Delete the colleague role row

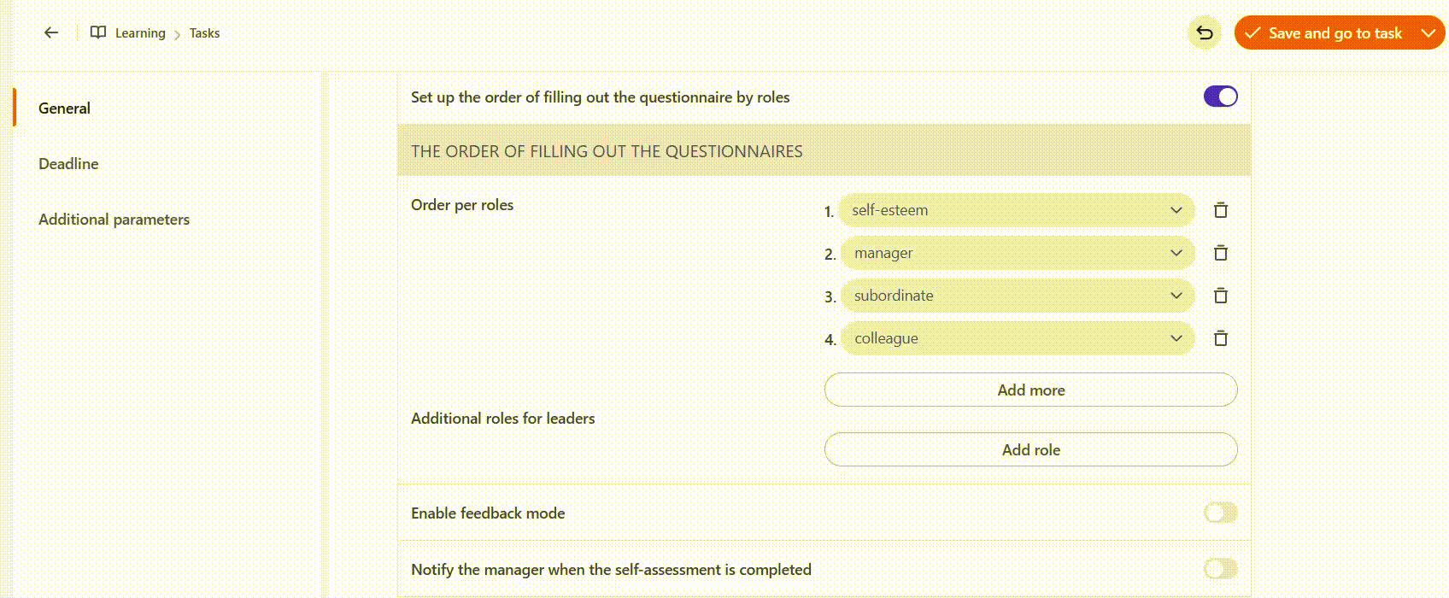1221,338
